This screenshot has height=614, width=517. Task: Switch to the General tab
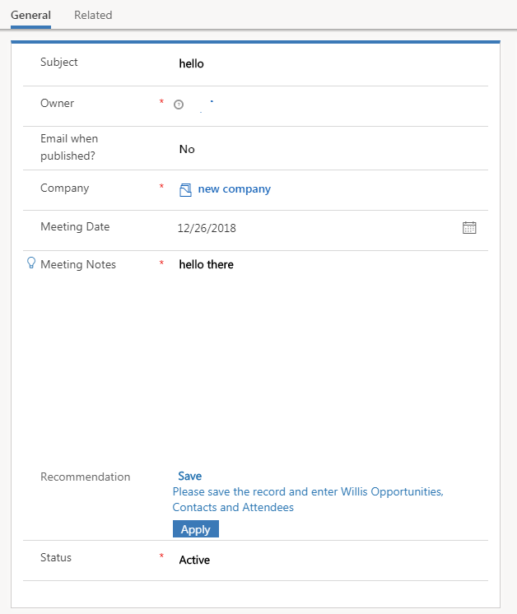(x=30, y=16)
